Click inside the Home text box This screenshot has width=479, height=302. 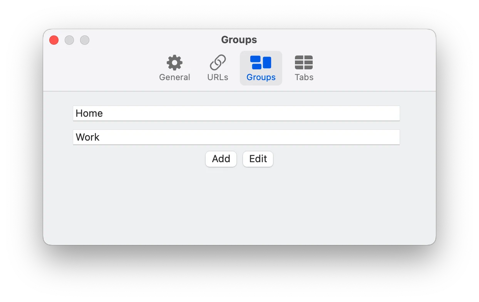(x=236, y=113)
